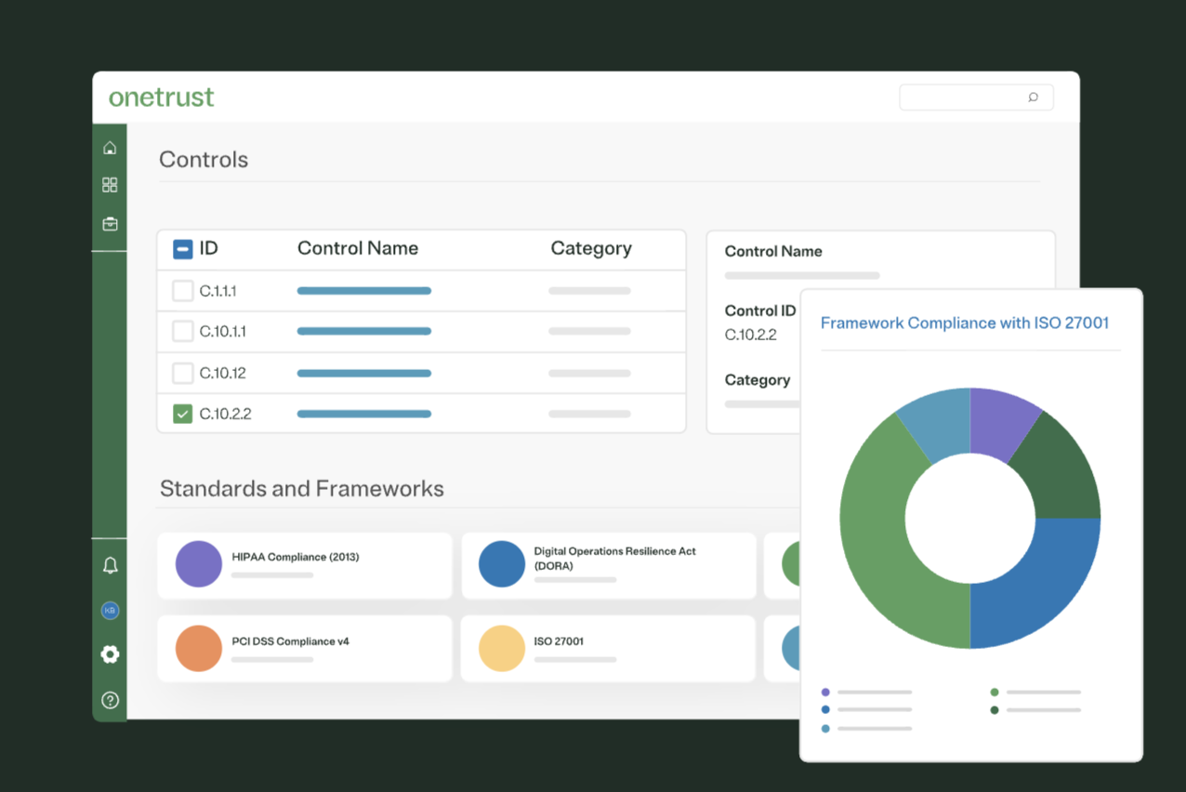Screen dimensions: 1186x792
Task: Click the blue legend dot
Action: (x=825, y=709)
